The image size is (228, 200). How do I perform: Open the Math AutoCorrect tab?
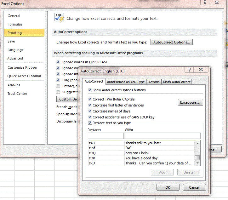click(176, 82)
